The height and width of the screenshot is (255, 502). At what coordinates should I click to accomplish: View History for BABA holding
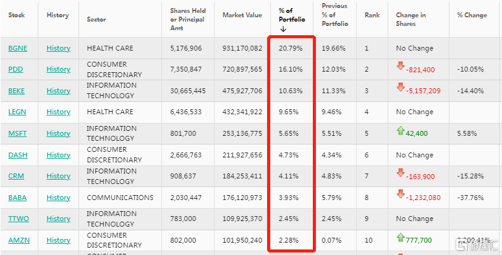tap(58, 198)
